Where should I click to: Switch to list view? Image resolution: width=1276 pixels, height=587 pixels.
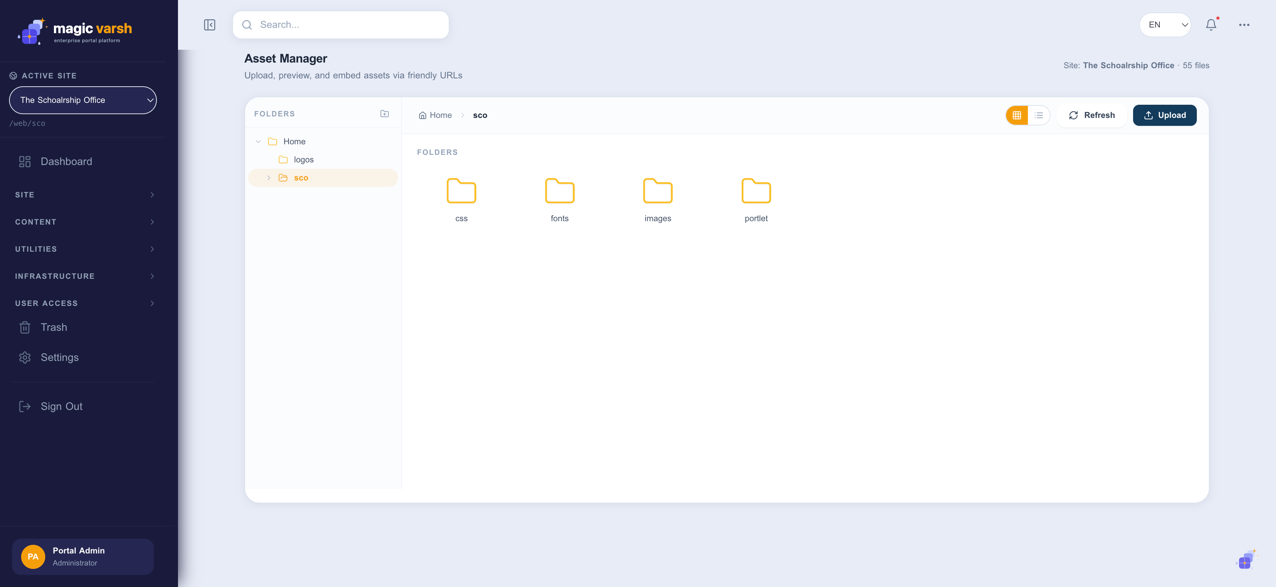[1039, 115]
